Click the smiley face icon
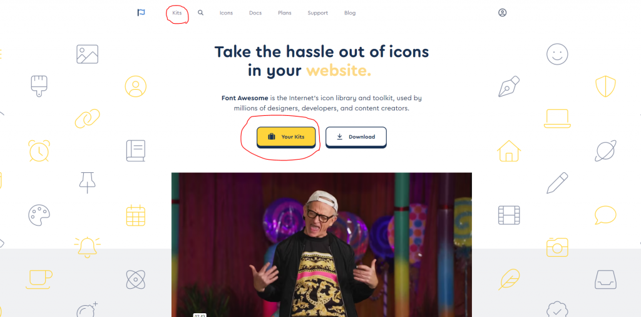Viewport: 641px width, 317px height. [x=557, y=54]
